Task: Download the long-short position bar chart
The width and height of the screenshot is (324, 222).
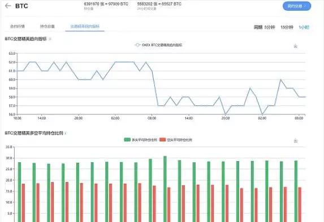Action: pos(296,141)
